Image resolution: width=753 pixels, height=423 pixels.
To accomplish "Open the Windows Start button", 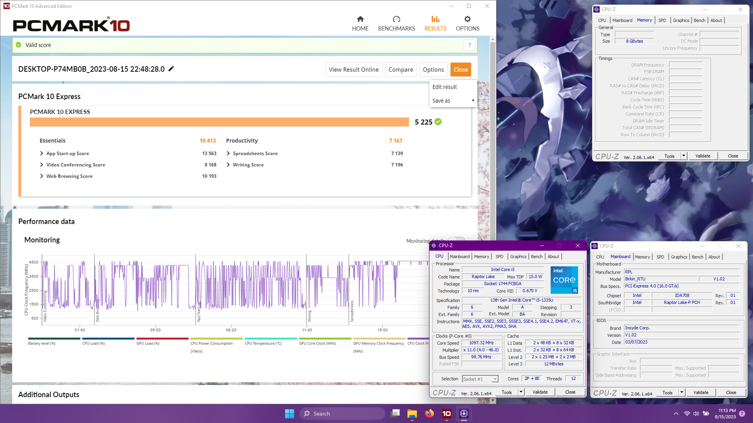I will (289, 414).
